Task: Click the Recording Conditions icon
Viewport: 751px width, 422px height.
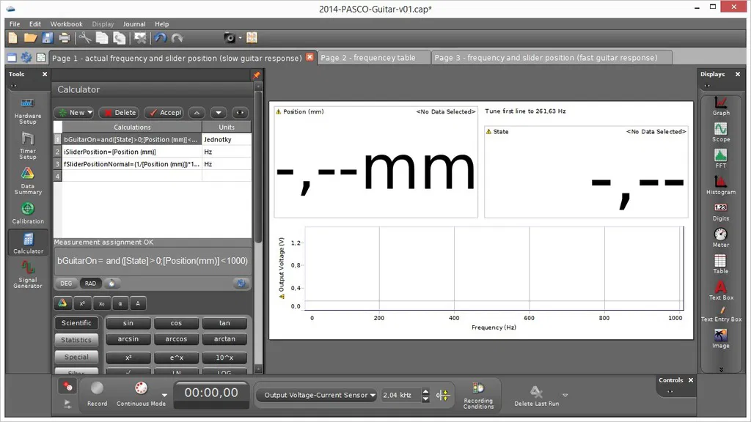Action: tap(478, 395)
